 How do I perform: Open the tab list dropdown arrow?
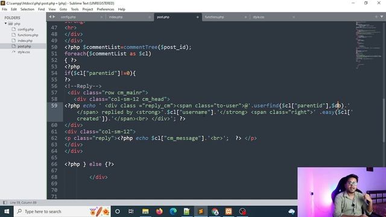[382, 17]
